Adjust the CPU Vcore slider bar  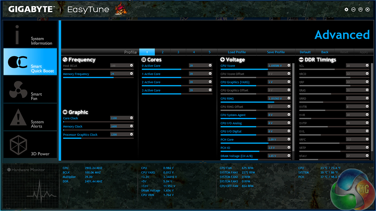coord(256,69)
